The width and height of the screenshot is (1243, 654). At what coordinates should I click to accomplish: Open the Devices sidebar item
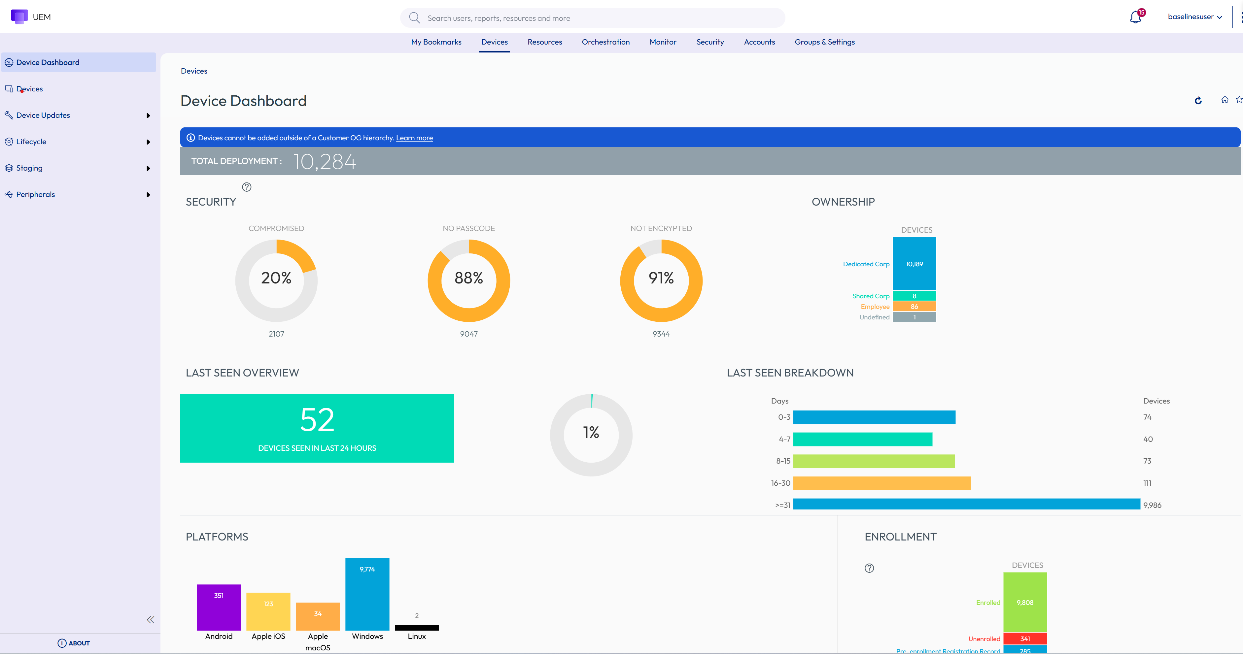[79, 89]
